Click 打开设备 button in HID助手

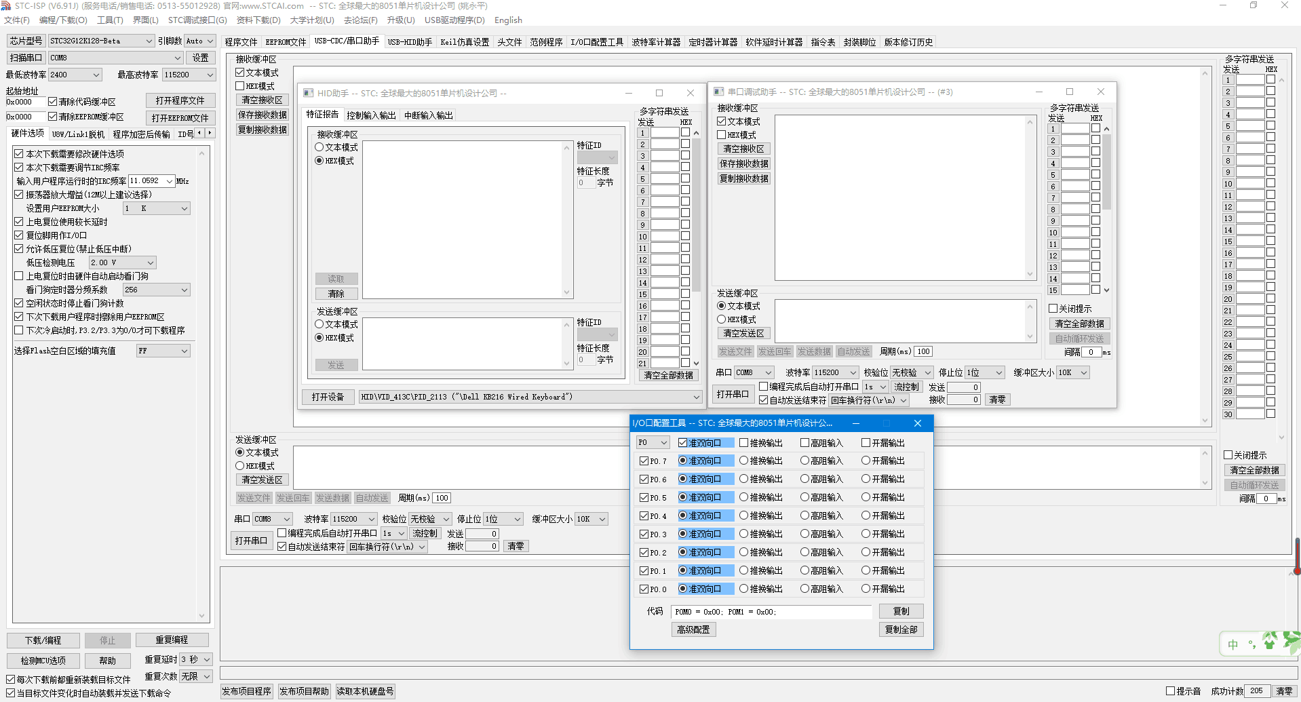[x=328, y=397]
